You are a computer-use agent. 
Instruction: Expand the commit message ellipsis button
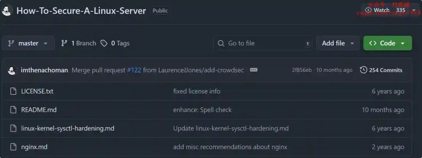coord(254,70)
